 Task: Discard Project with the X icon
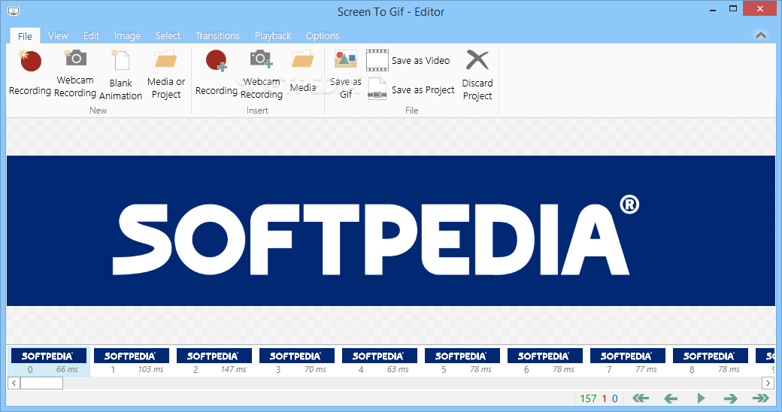click(x=477, y=75)
